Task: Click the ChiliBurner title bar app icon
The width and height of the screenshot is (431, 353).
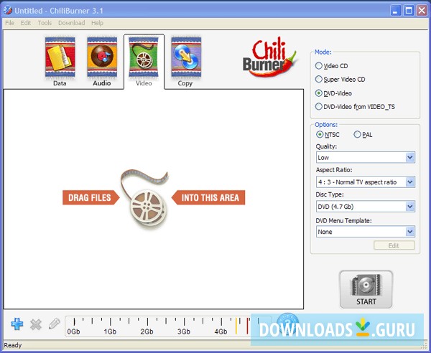Action: [8, 11]
